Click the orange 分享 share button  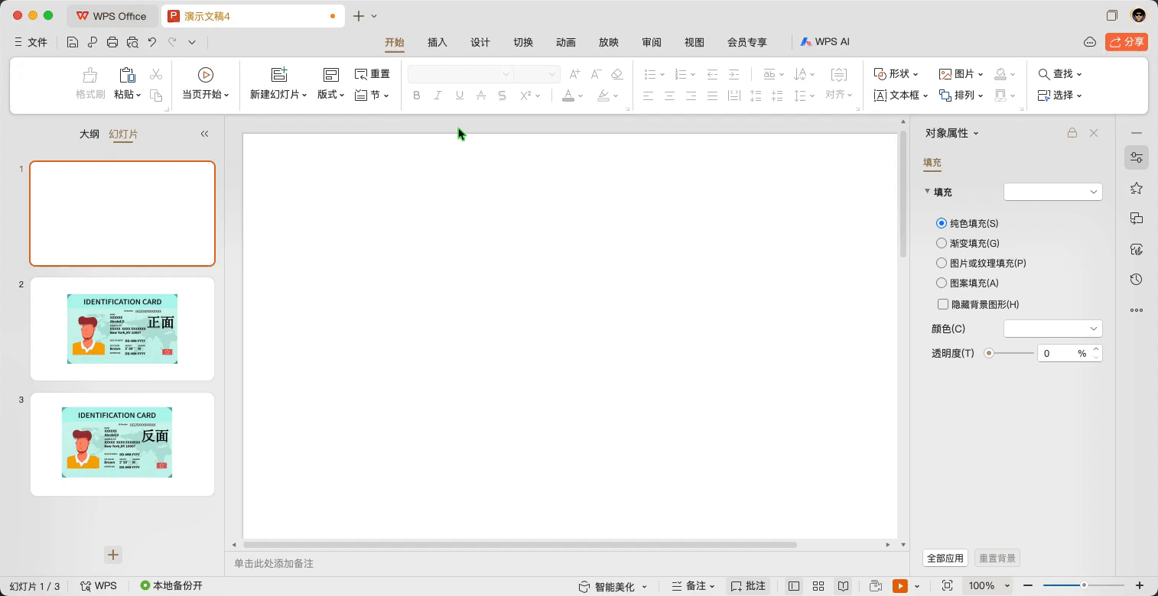pos(1127,42)
